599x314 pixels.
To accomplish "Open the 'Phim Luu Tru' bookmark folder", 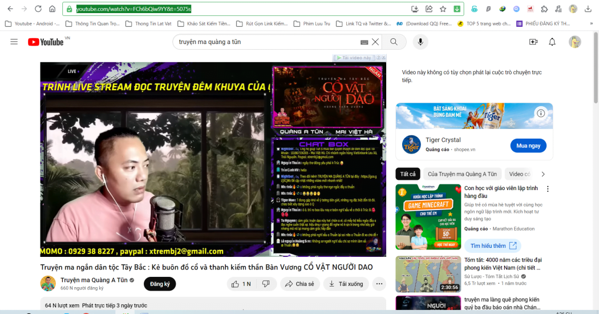I will pyautogui.click(x=311, y=24).
